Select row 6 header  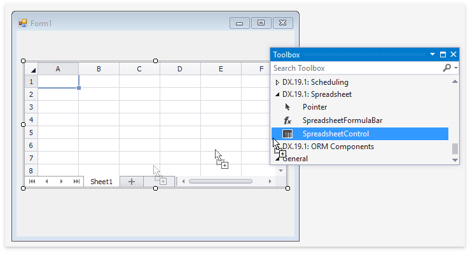31,145
